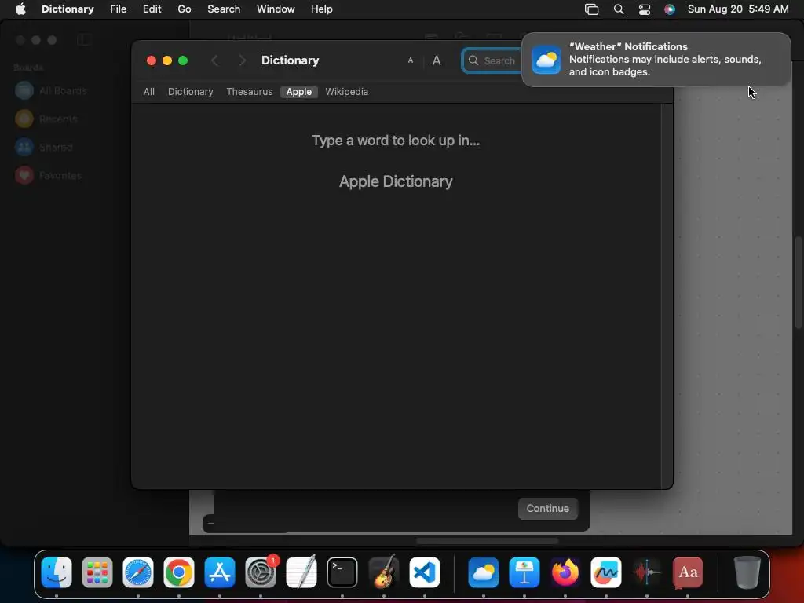The width and height of the screenshot is (804, 603).
Task: Open App Store from the Dock
Action: tap(220, 572)
